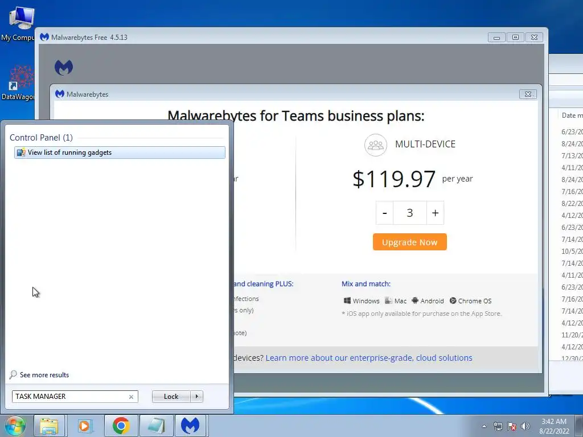Show hidden system tray icons

[484, 426]
